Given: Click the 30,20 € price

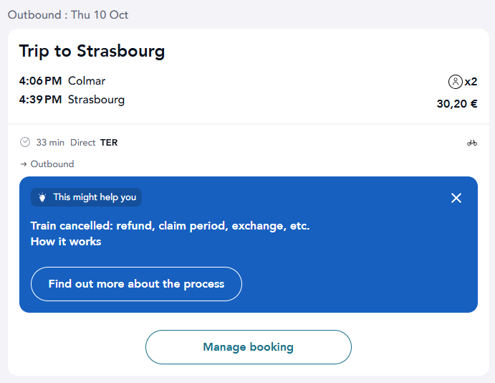Looking at the screenshot, I should (x=457, y=104).
